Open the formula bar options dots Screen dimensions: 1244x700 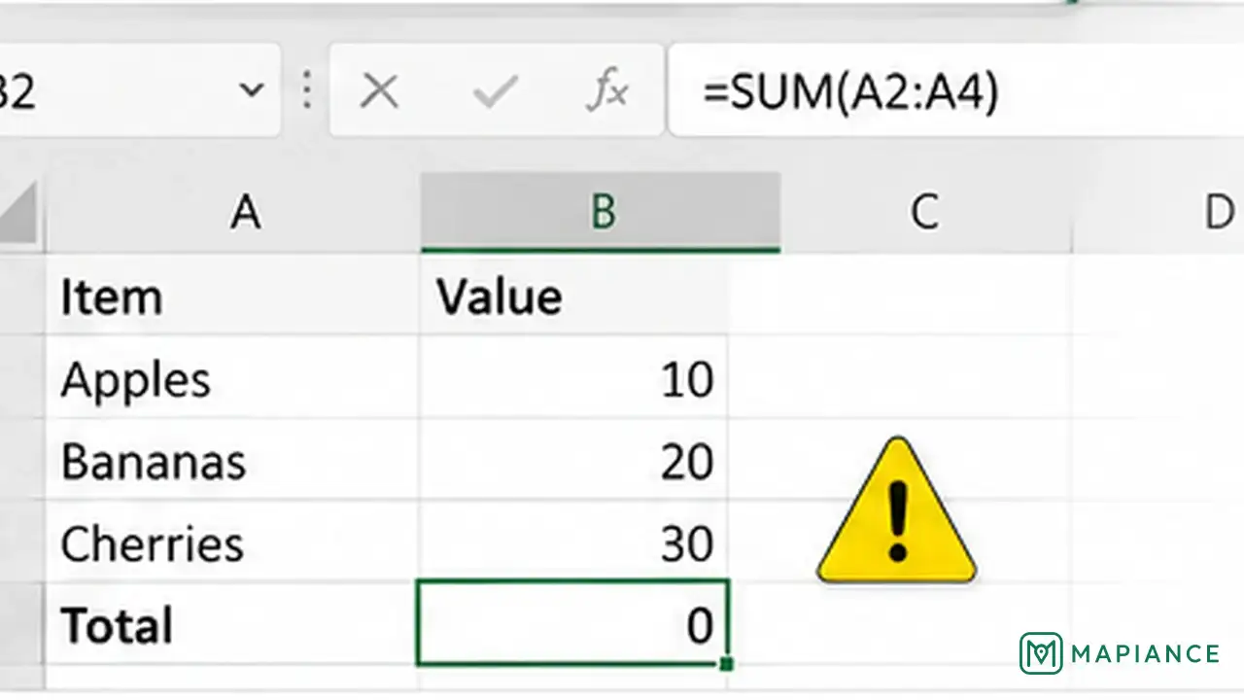point(307,91)
